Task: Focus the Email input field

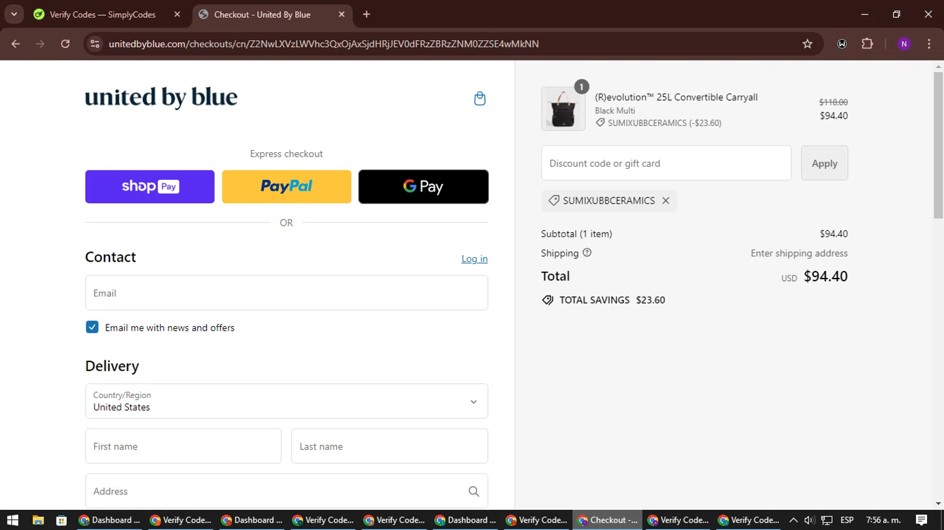Action: [286, 293]
